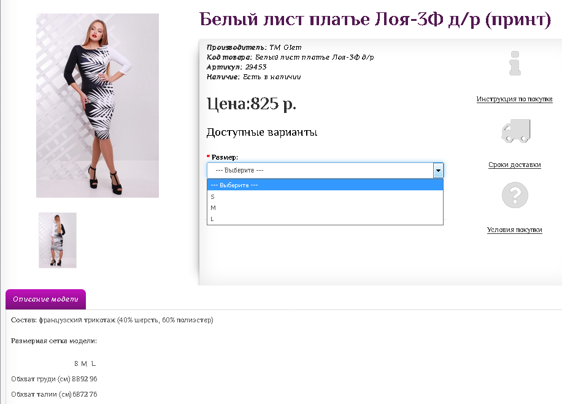View the back-view dress thumbnail
Screen dimensions: 562x404
point(58,241)
